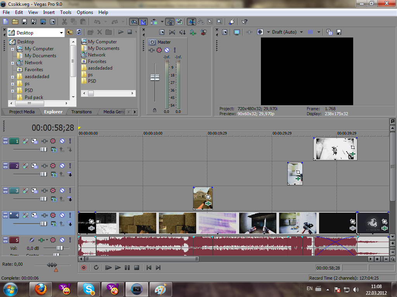Click the Pause transport button
The width and height of the screenshot is (397, 297).
127,268
